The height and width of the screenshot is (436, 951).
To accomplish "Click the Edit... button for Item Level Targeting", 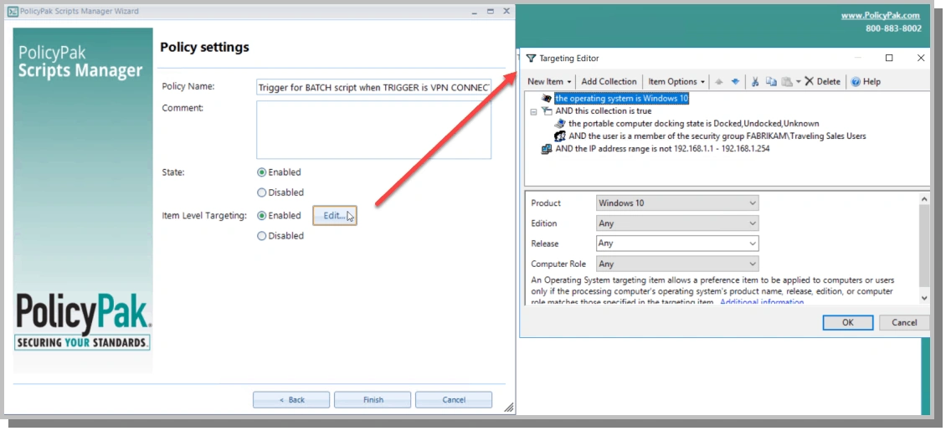I will coord(334,215).
